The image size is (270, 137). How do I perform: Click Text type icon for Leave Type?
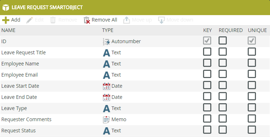pyautogui.click(x=107, y=109)
